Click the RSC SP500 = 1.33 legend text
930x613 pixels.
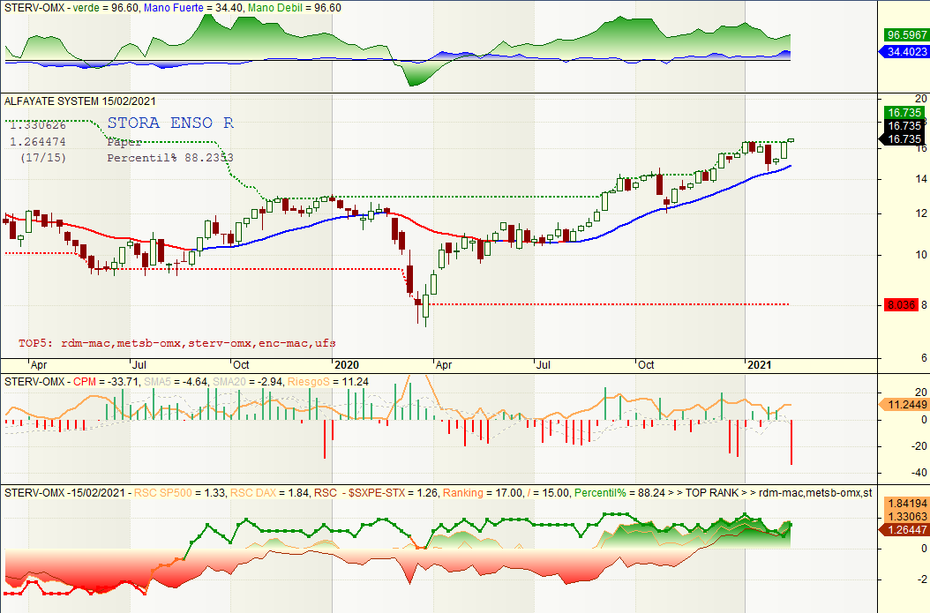(x=180, y=493)
